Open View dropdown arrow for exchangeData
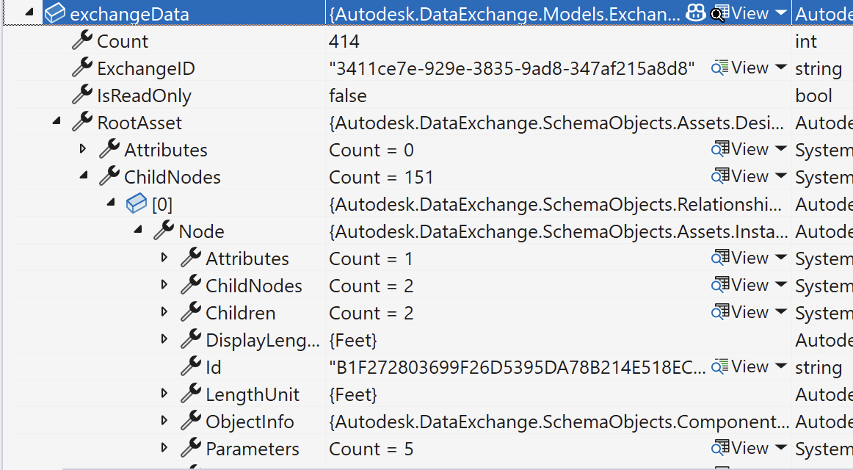853x470 pixels. [x=781, y=12]
